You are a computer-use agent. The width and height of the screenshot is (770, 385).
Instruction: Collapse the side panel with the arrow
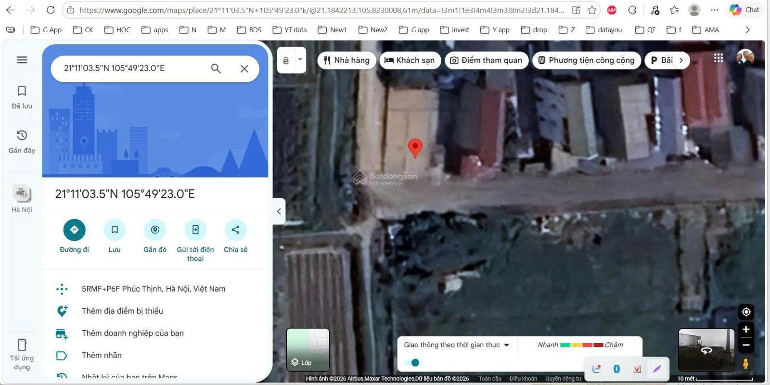point(279,211)
